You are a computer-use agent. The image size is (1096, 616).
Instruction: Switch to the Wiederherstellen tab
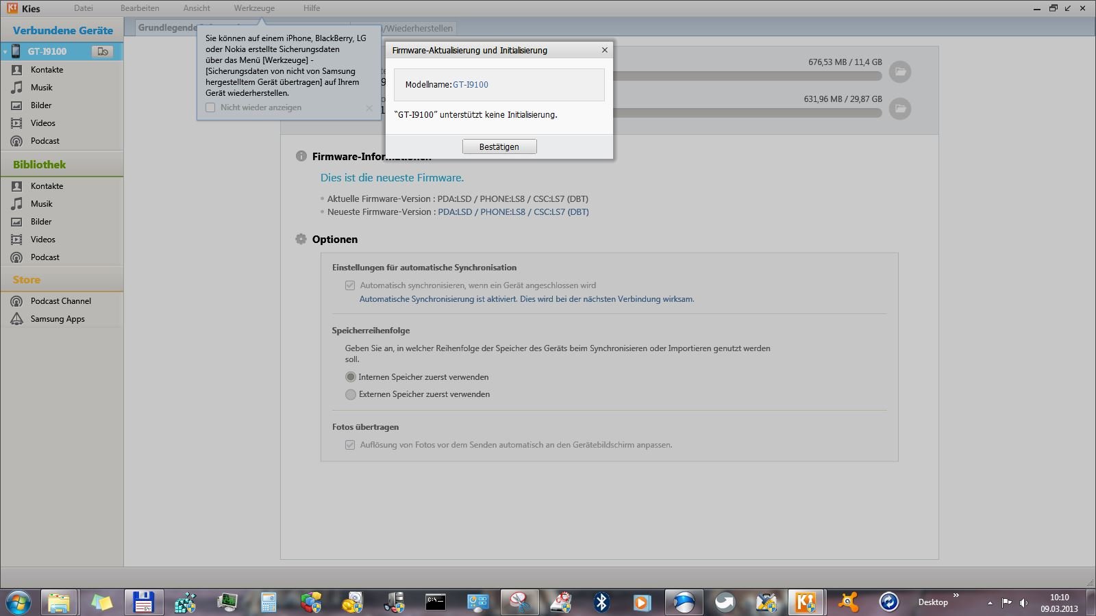coord(419,28)
